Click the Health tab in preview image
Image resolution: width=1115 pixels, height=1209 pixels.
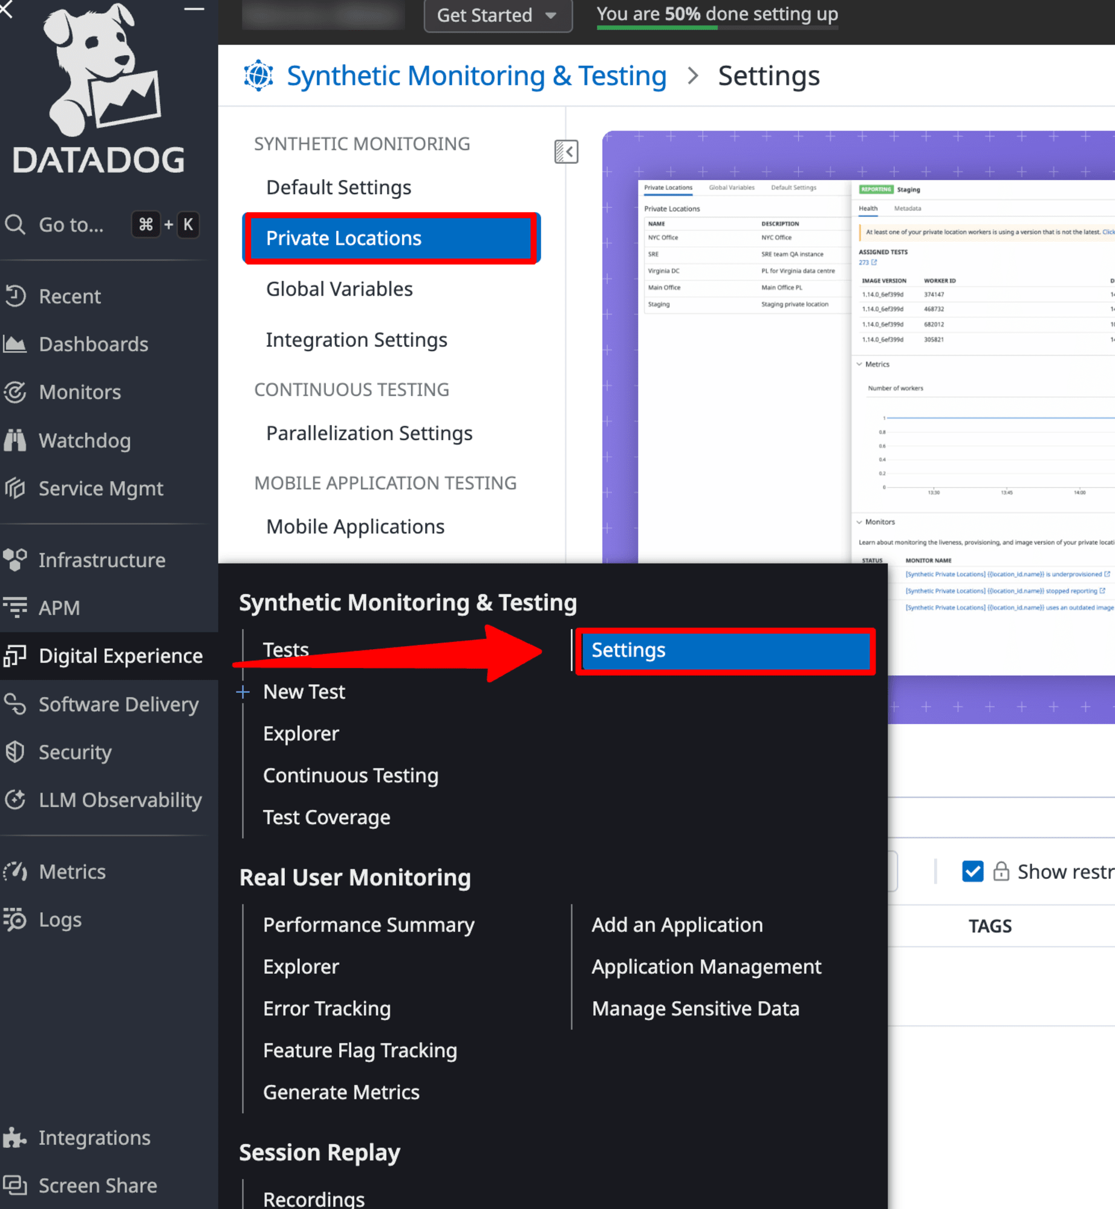(x=868, y=209)
